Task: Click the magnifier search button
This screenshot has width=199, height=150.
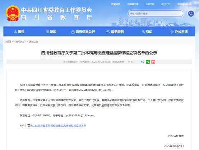Action: (191, 14)
